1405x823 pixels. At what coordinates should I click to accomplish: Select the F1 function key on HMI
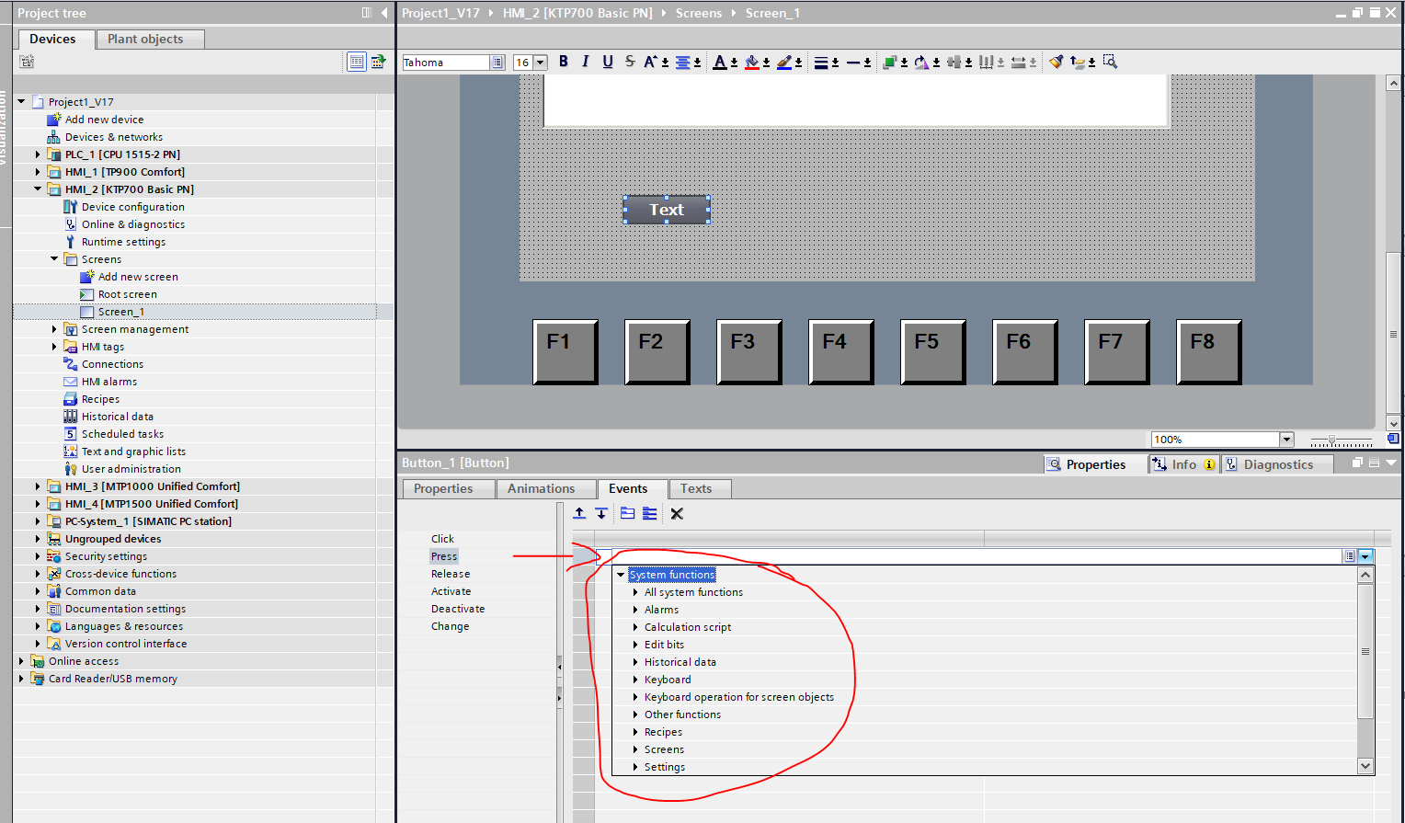[x=565, y=351]
